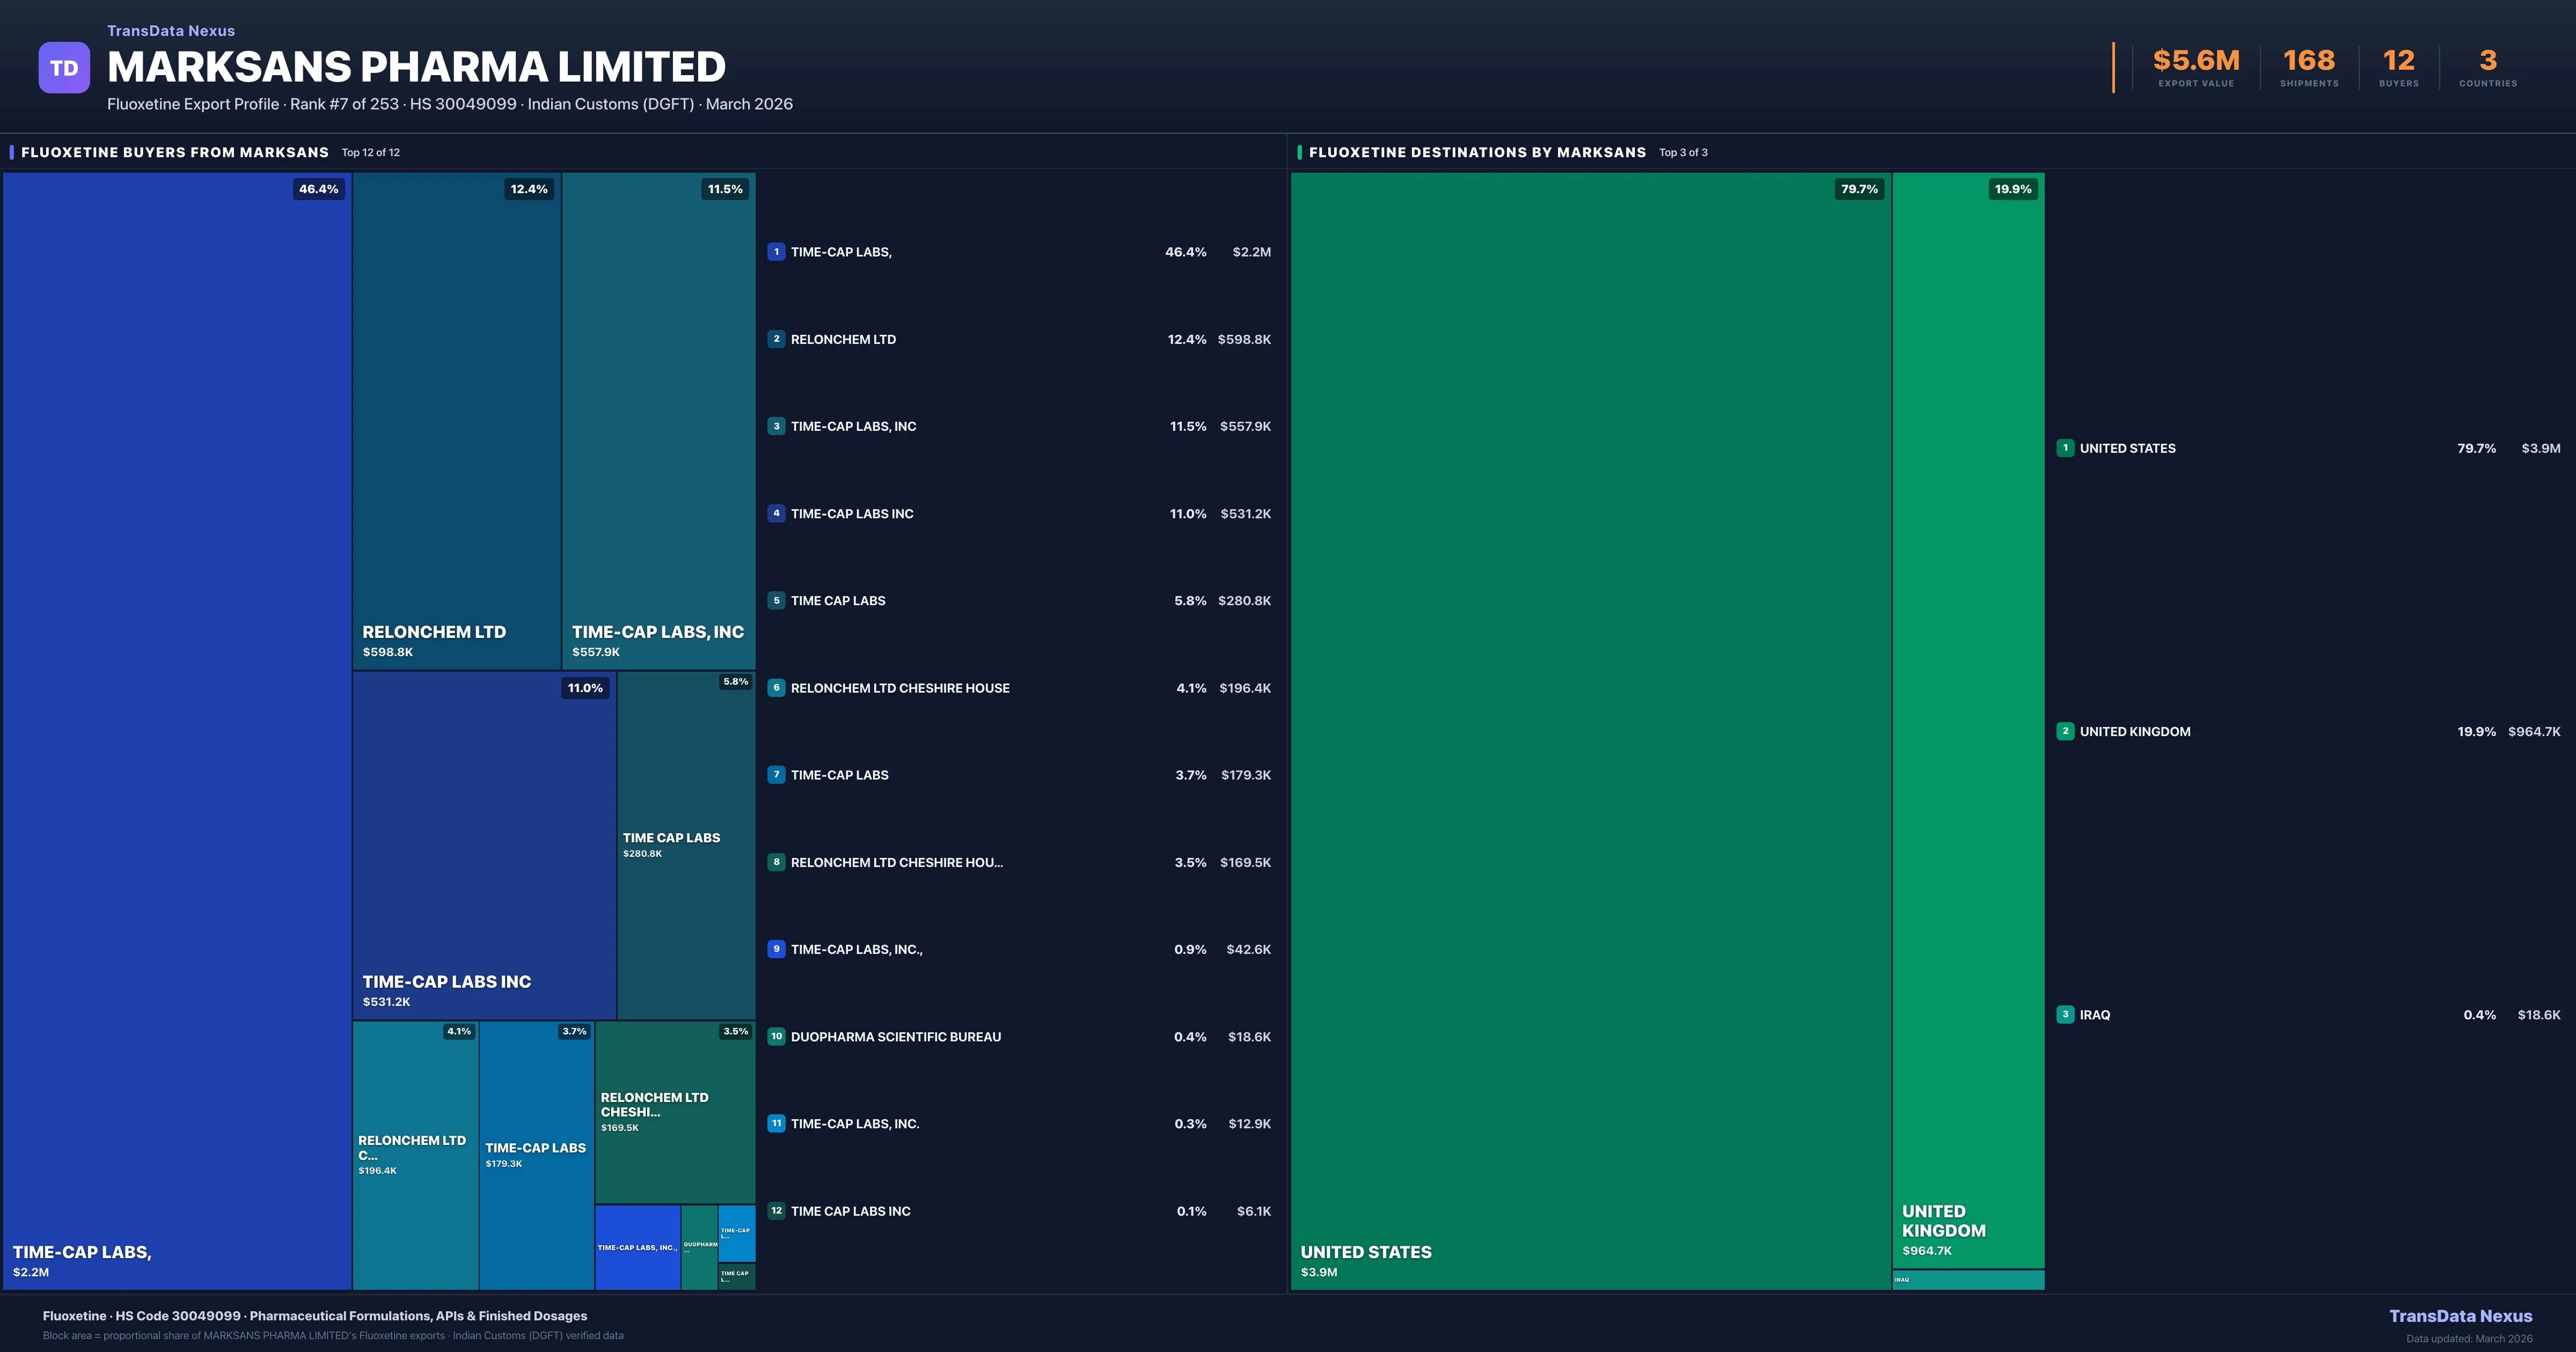Click the tiny IRAQ treemap block
Screen dimensions: 2576x1352
coord(1968,1280)
